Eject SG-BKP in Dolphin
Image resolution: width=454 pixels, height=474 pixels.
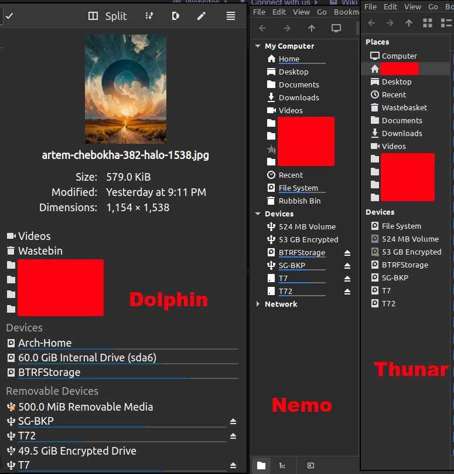click(233, 421)
